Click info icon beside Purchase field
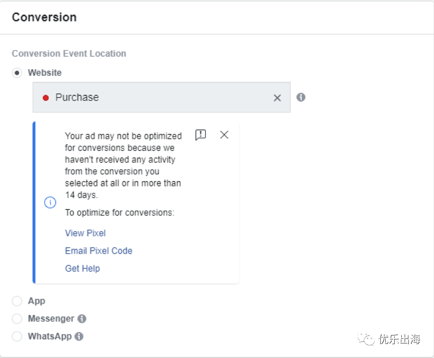 point(301,97)
